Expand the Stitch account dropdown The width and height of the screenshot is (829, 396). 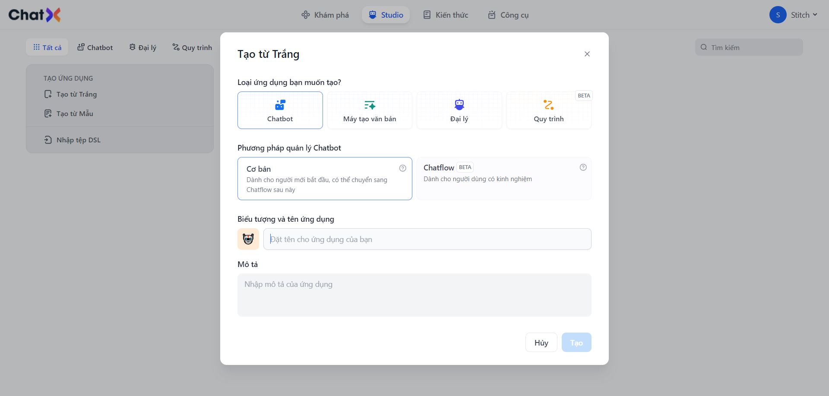pyautogui.click(x=804, y=15)
